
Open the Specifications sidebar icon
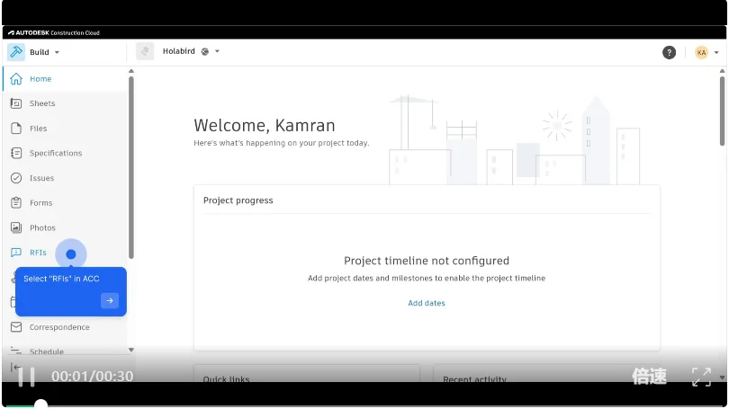coord(16,153)
